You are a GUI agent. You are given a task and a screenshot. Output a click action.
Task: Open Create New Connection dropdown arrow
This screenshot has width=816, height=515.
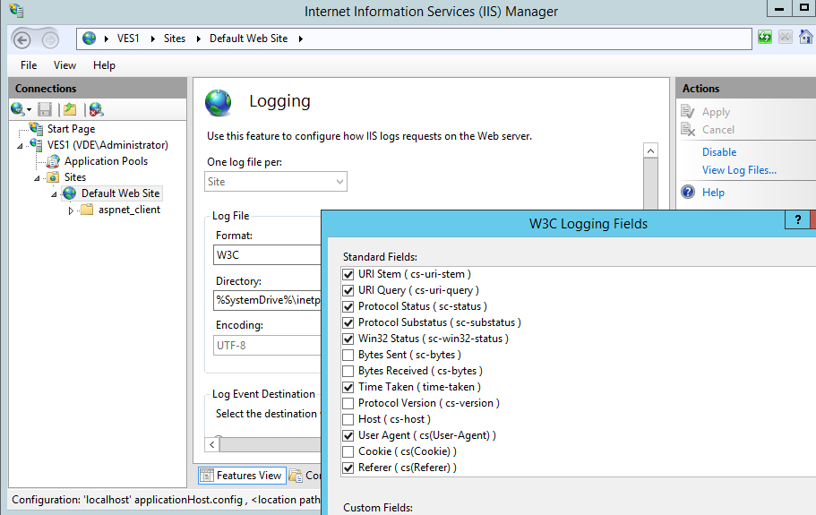pyautogui.click(x=30, y=110)
